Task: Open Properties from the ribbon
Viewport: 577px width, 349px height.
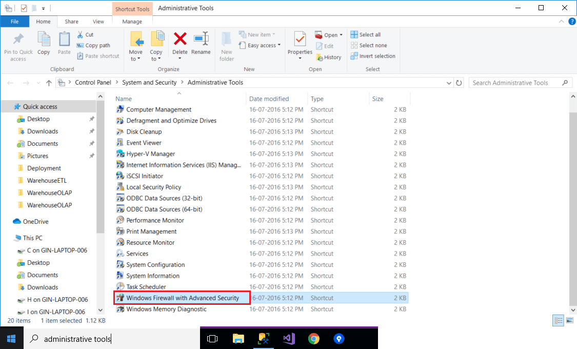Action: [x=300, y=44]
